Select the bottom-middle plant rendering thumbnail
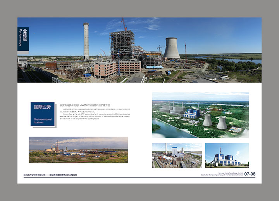The height and width of the screenshot is (201, 279). pos(177,155)
